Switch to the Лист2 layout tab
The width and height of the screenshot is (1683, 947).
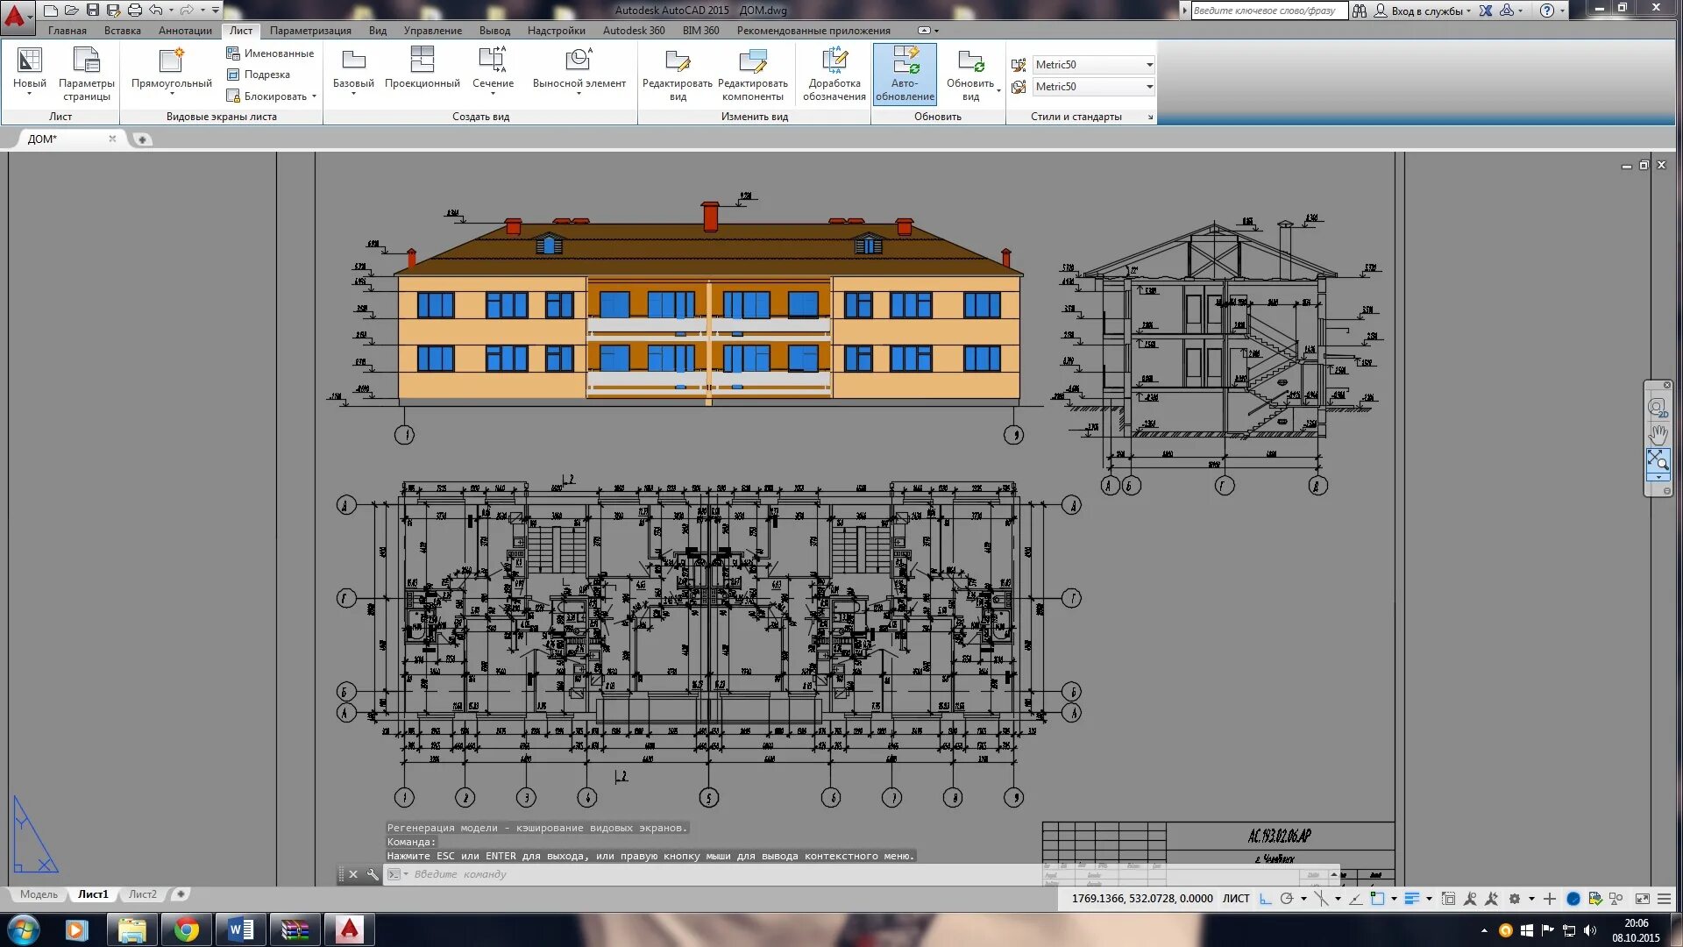[x=142, y=894]
